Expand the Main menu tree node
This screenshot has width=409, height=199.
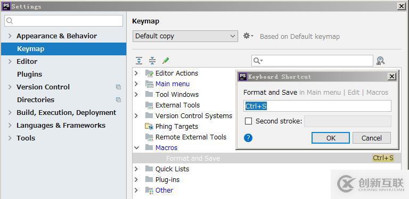136,84
